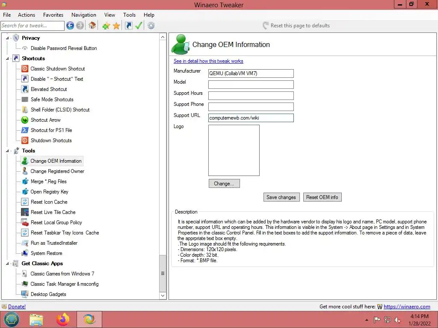Select Disable Password Reveal Button tweak
Image resolution: width=438 pixels, height=328 pixels.
[x=64, y=48]
